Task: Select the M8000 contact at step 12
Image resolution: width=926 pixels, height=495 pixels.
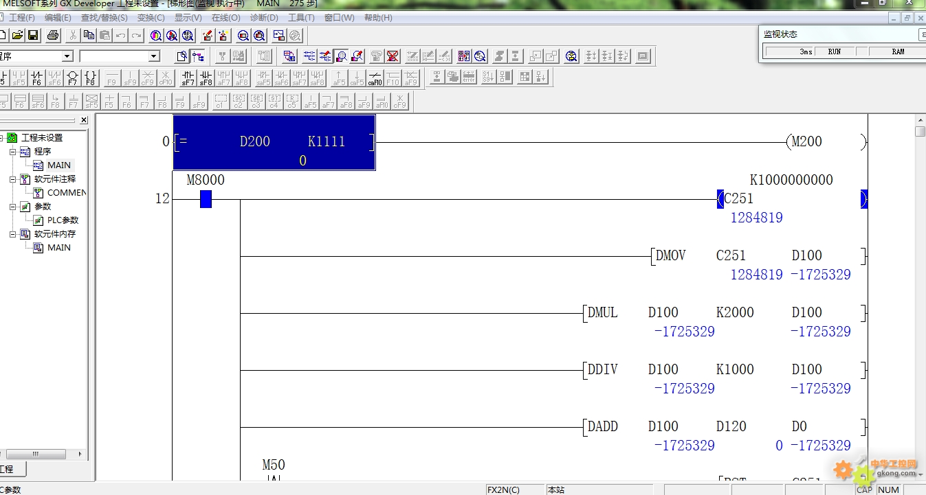Action: (206, 199)
